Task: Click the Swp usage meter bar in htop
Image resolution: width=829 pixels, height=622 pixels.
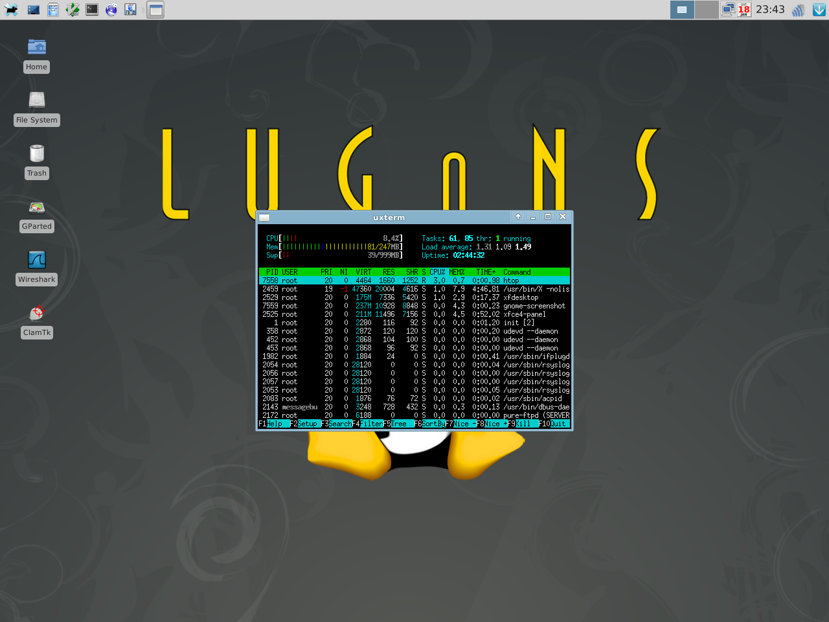Action: click(x=334, y=255)
